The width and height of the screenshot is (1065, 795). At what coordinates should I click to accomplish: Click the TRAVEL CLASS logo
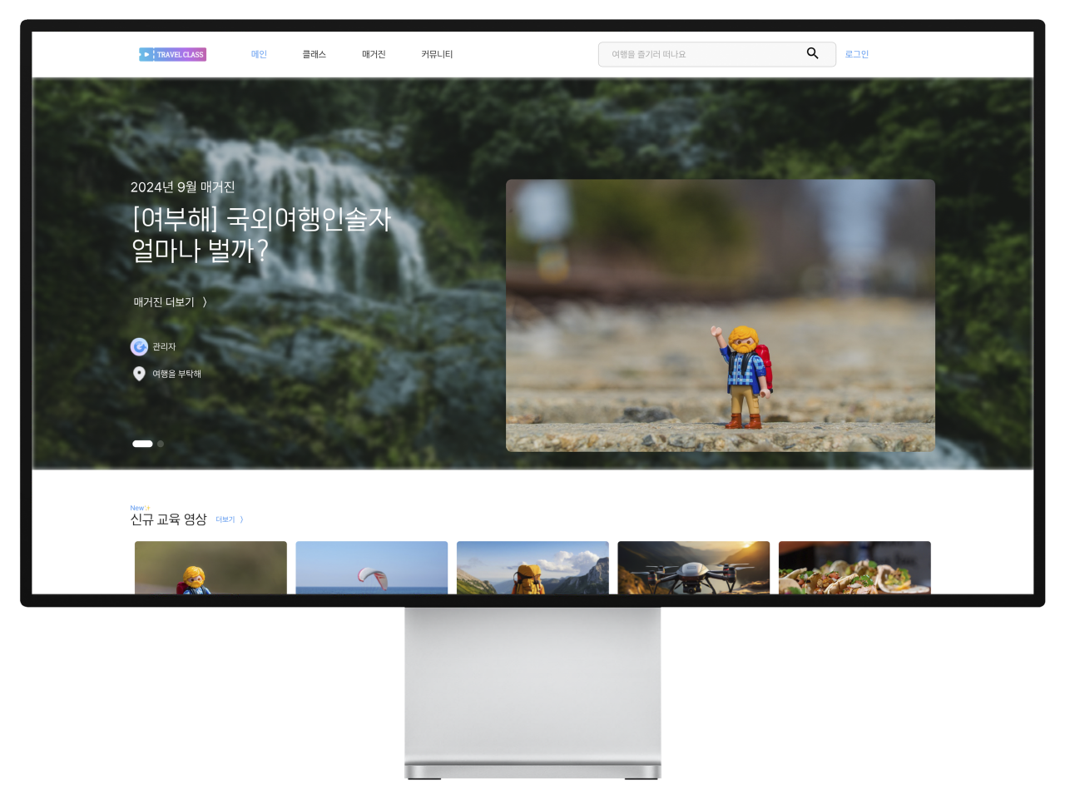pyautogui.click(x=172, y=54)
